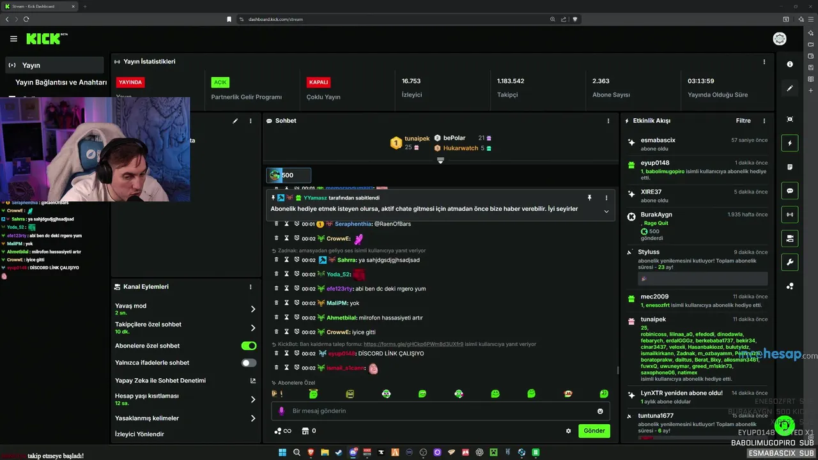Open Seraphenthia username in chat
This screenshot has height=460, width=818.
click(353, 224)
